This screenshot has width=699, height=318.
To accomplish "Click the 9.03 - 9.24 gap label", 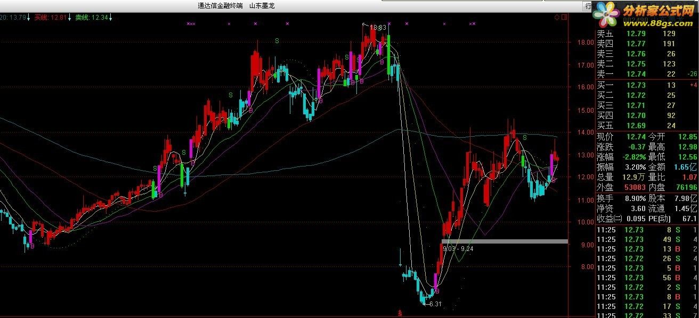I will point(458,248).
